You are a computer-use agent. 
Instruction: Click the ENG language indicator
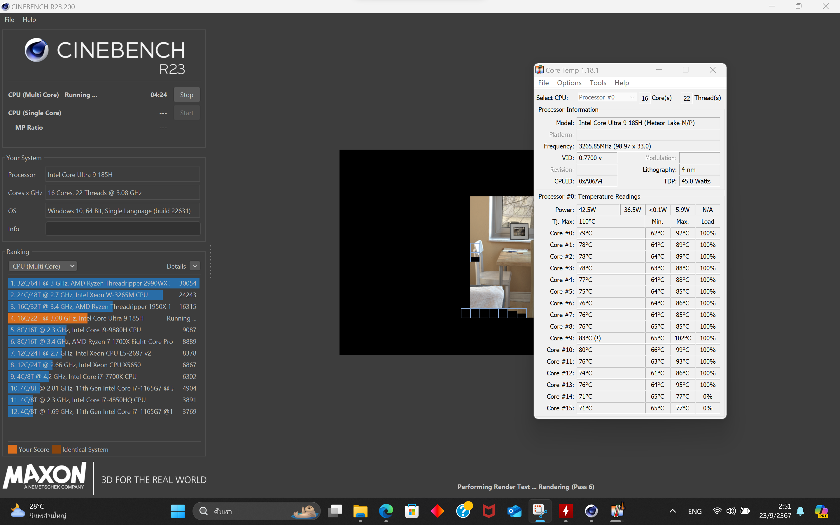[x=694, y=511]
